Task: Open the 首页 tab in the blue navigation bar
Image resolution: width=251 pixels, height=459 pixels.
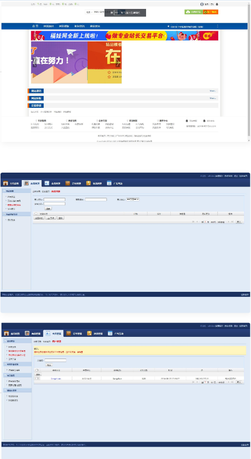Action: 35,26
